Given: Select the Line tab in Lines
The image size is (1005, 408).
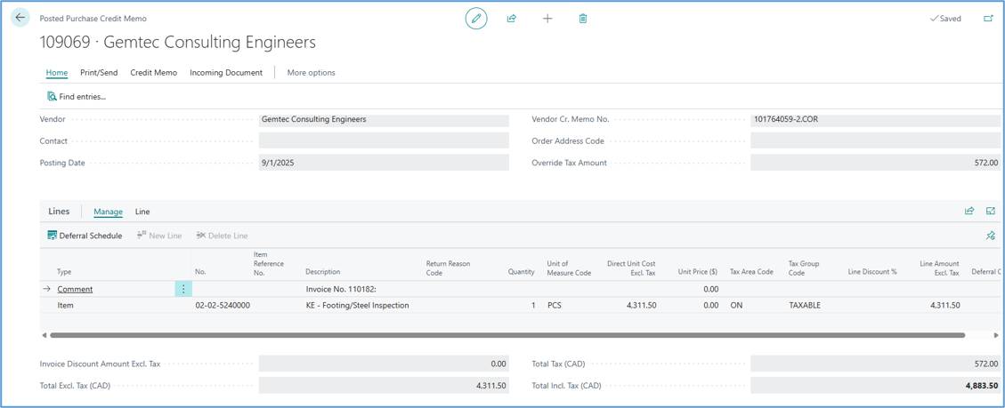Looking at the screenshot, I should (142, 212).
